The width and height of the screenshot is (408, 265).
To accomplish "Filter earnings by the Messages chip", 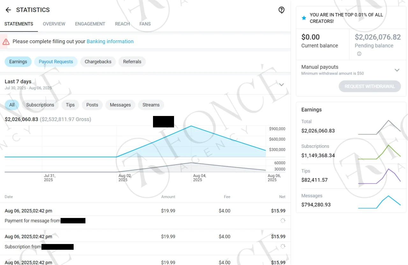I will [120, 105].
